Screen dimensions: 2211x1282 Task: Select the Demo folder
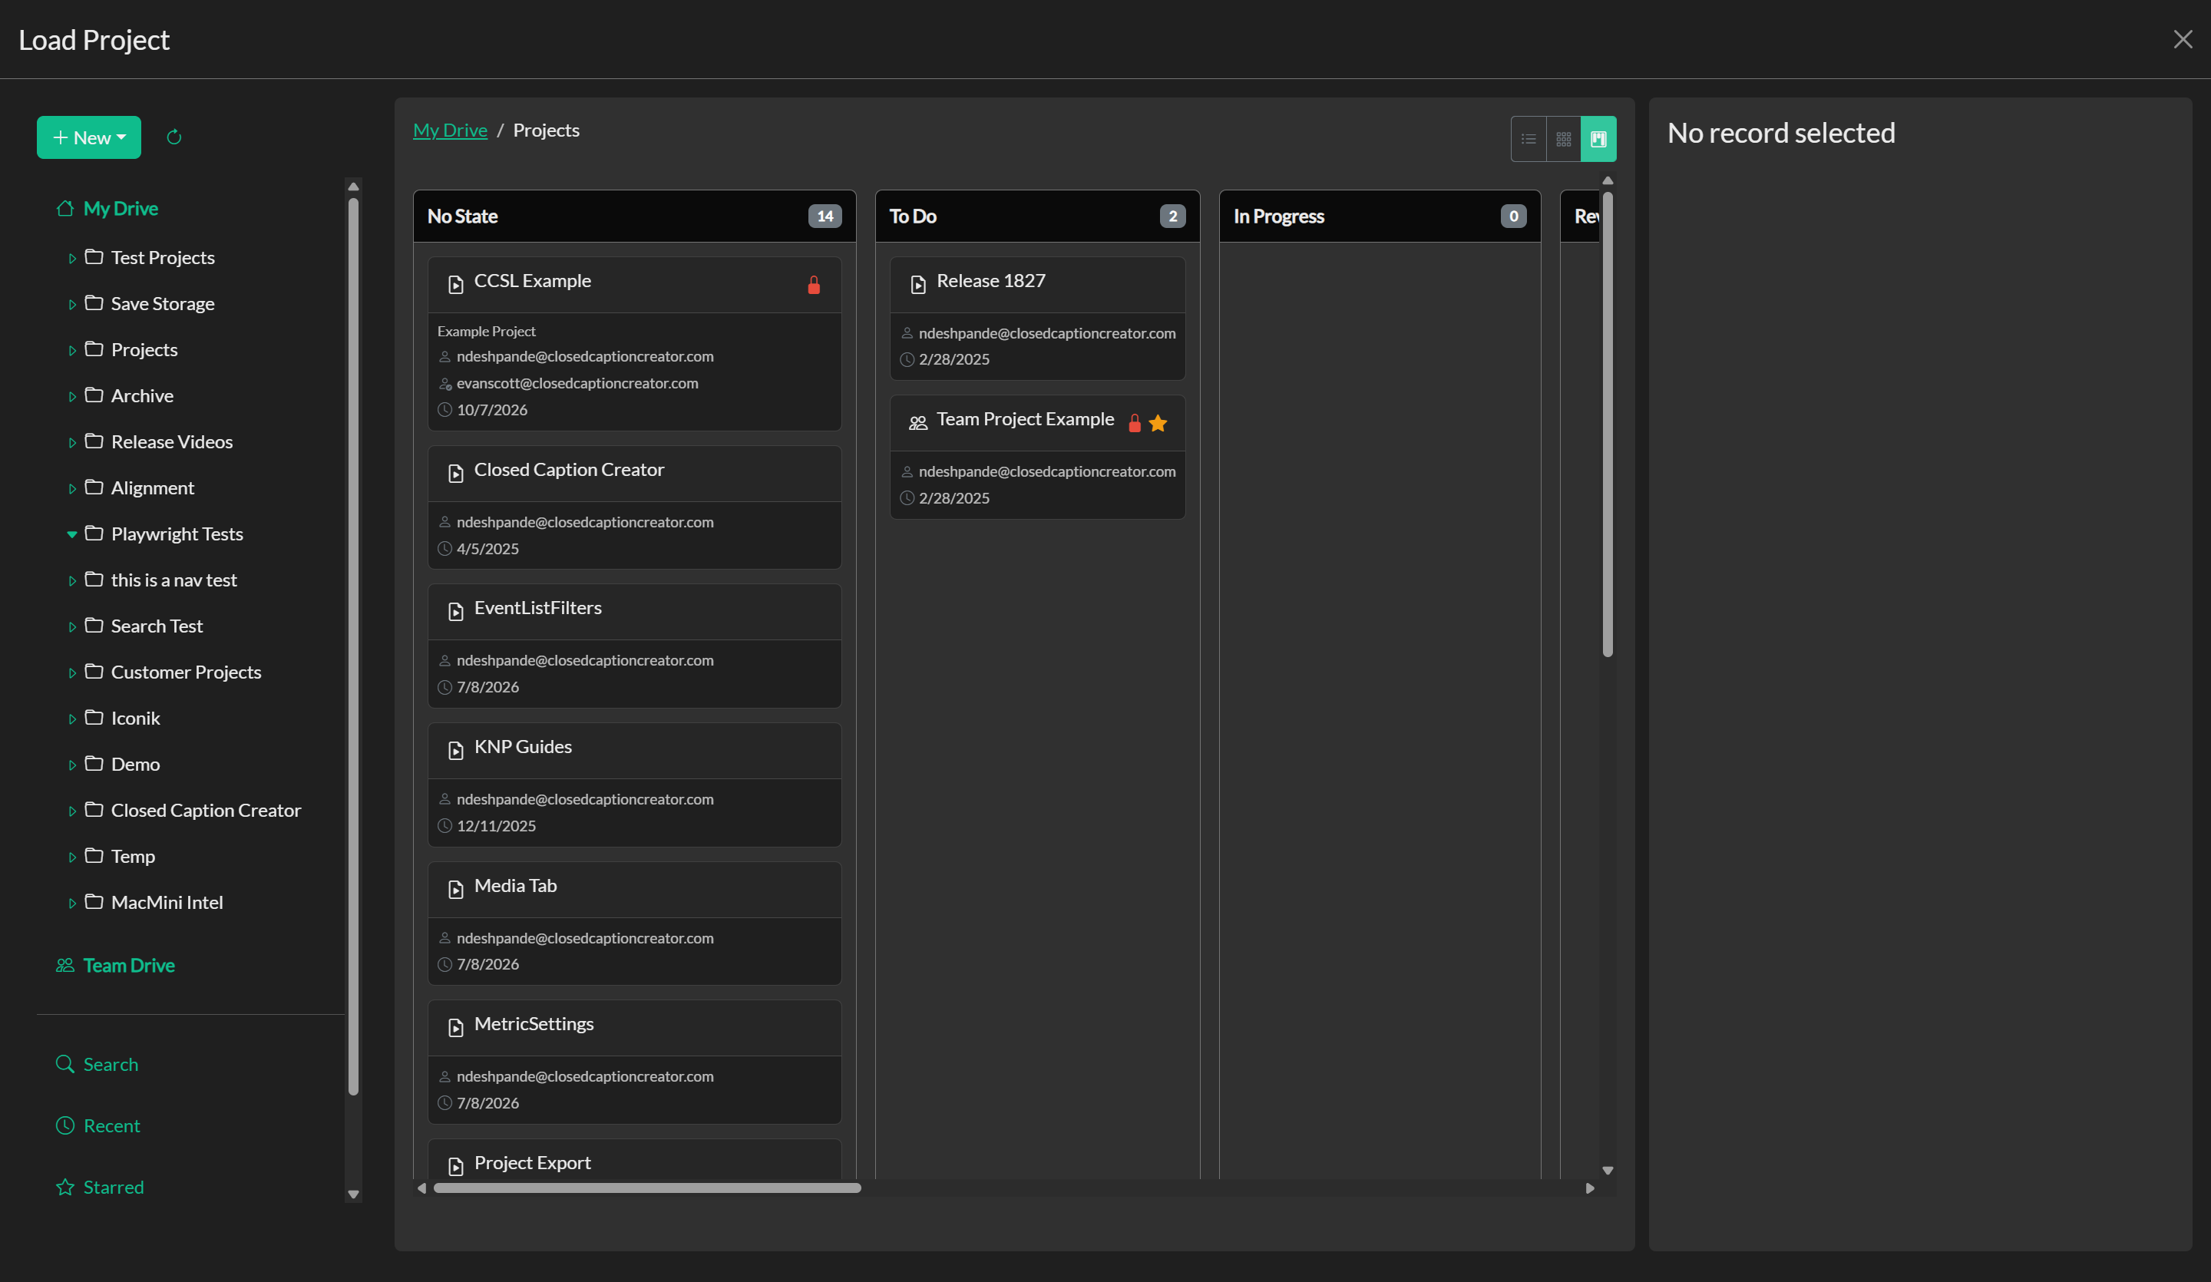coord(135,765)
